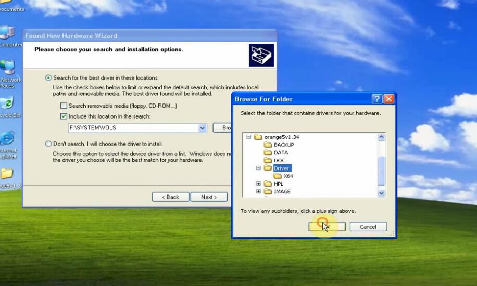Click the DOC folder icon
This screenshot has height=286, width=477.
point(268,161)
